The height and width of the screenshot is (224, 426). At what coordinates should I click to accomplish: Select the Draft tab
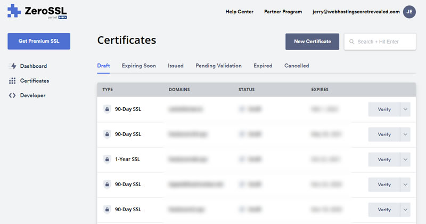[x=103, y=66]
